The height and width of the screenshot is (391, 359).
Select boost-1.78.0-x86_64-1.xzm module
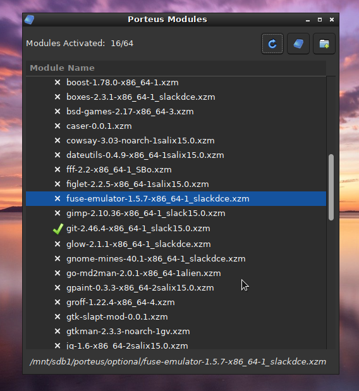(x=122, y=83)
